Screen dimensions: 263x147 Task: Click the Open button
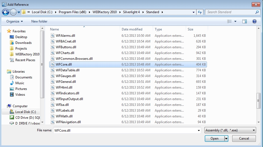215,138
